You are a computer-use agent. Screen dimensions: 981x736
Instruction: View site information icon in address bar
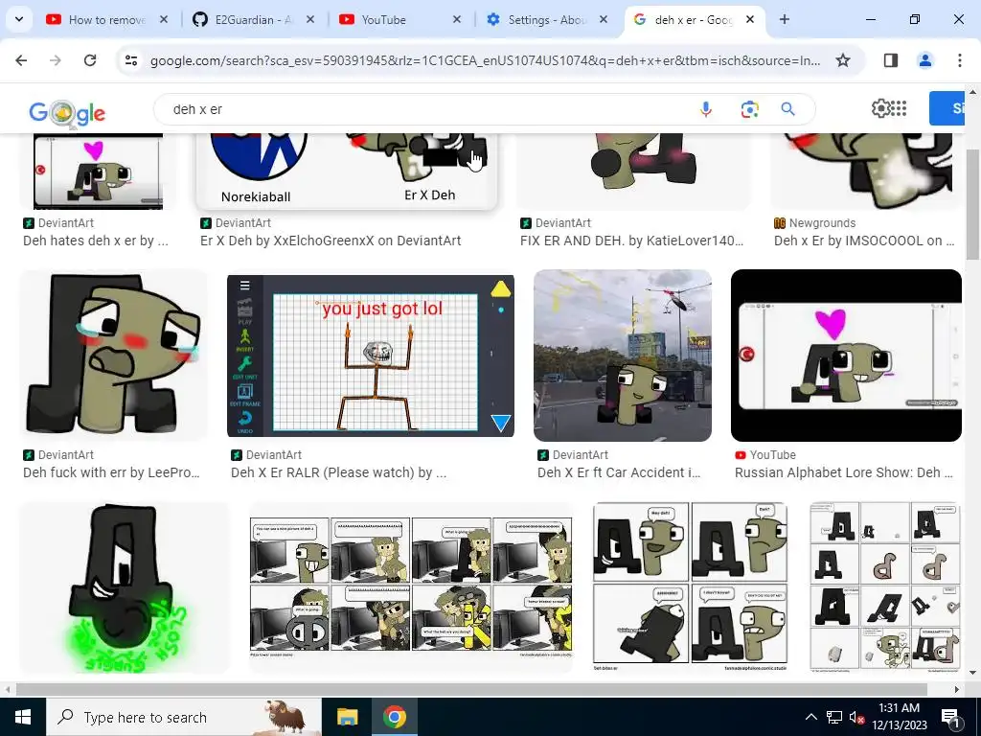[x=131, y=60]
